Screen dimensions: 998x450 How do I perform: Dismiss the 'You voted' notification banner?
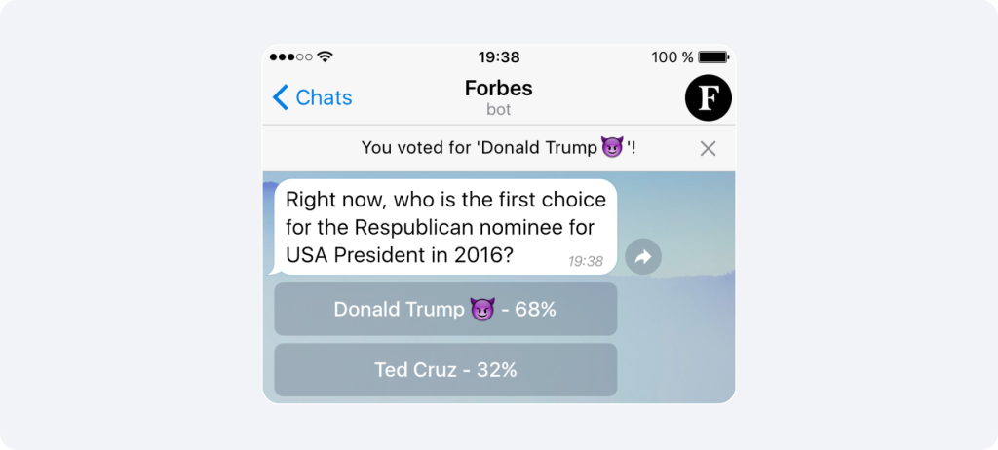click(709, 148)
